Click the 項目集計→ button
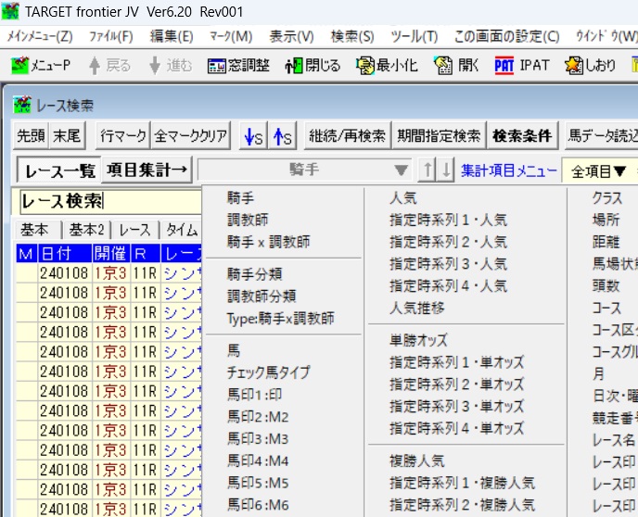 147,170
